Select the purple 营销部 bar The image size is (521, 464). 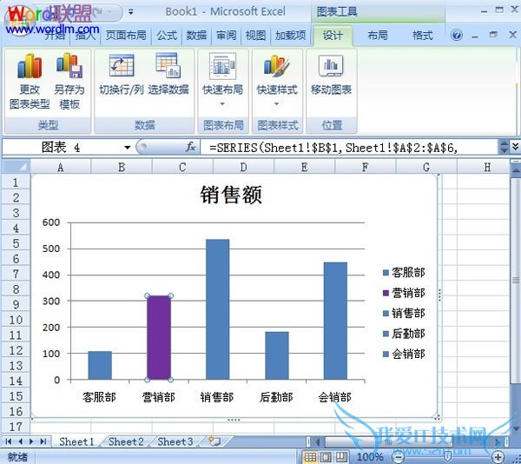[159, 338]
